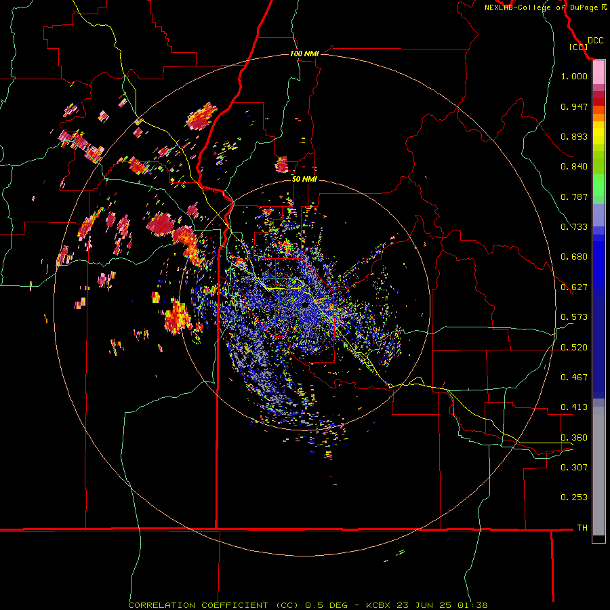Click the 0.253 legend value
Viewport: 610px width, 610px height.
tap(574, 497)
